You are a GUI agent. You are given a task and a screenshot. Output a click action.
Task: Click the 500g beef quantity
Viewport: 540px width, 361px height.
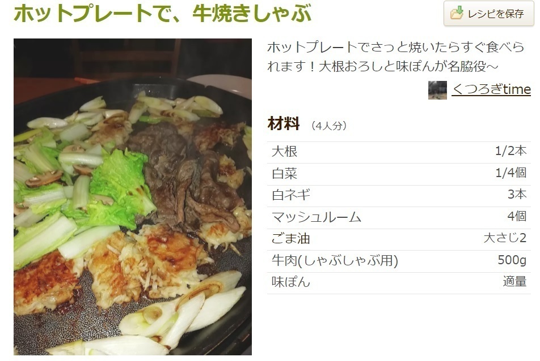click(512, 260)
